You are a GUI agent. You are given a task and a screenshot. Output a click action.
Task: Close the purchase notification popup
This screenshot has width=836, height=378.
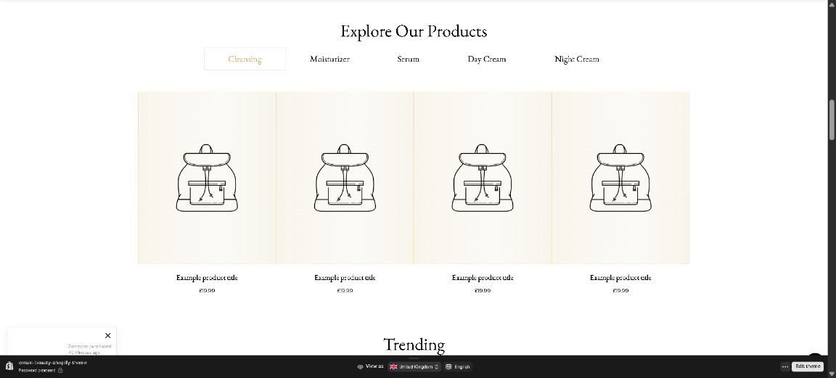(x=107, y=335)
